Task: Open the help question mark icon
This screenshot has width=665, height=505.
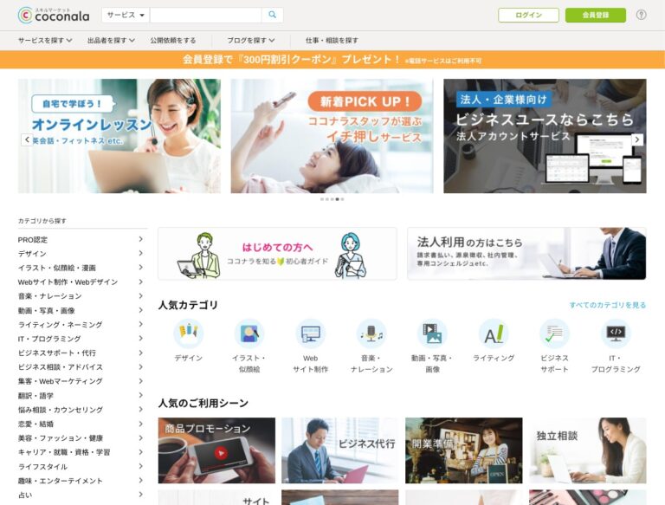Action: point(642,15)
